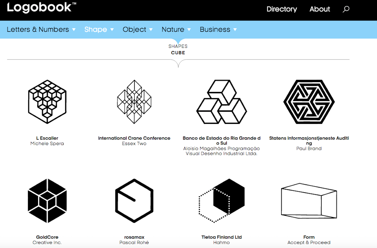This screenshot has height=248, width=377.
Task: Open the Shape menu
Action: (x=96, y=30)
